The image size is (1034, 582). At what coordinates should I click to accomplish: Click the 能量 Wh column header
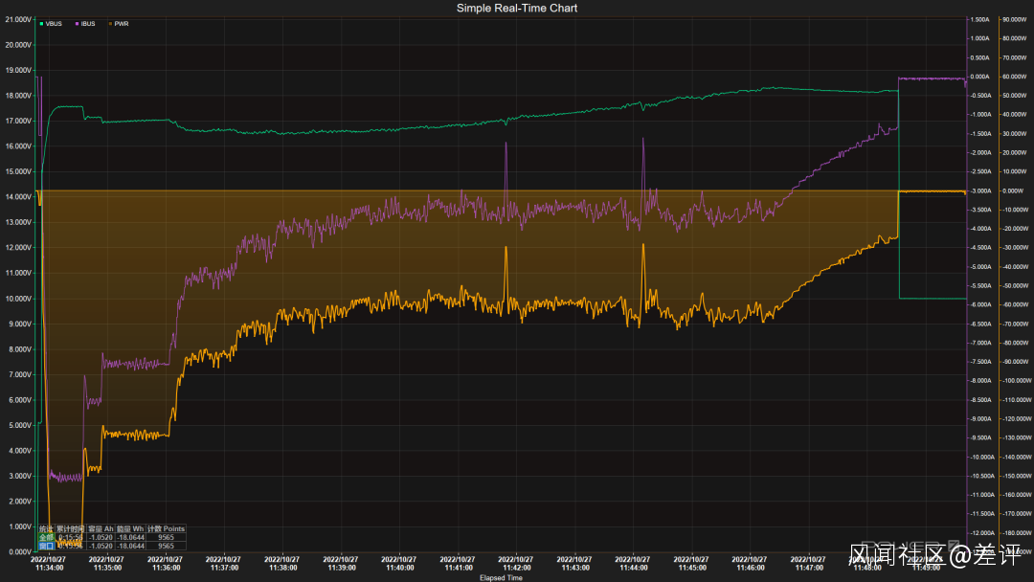[130, 529]
